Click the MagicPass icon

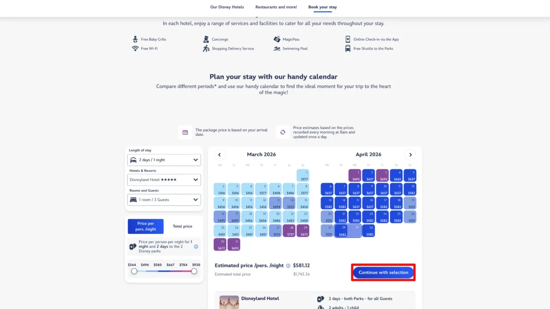pyautogui.click(x=277, y=39)
